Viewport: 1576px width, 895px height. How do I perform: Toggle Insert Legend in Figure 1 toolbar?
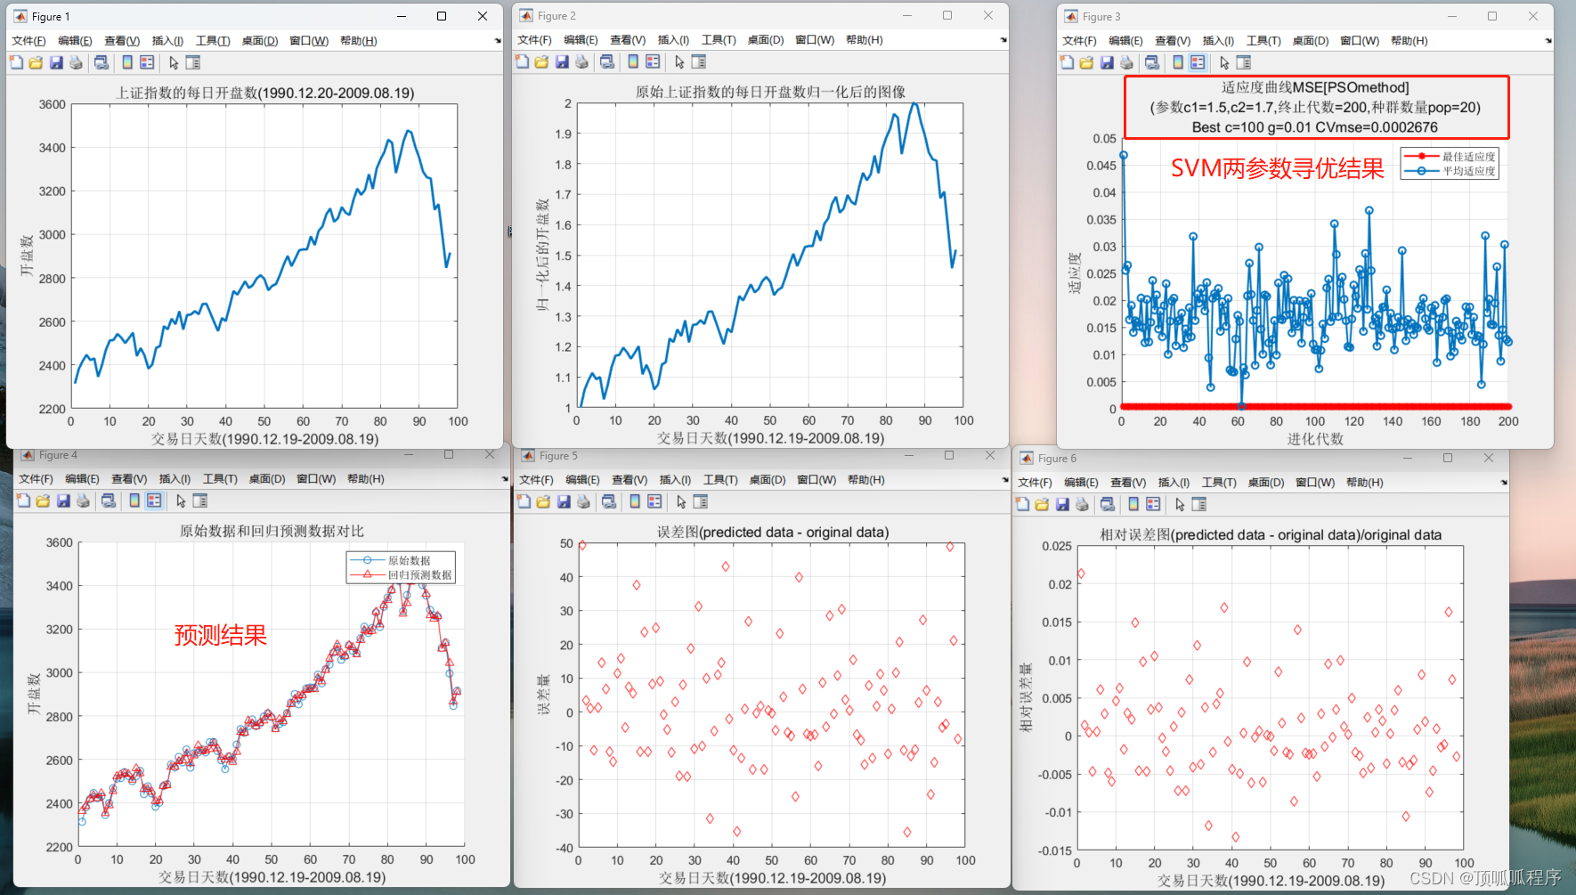(x=147, y=62)
